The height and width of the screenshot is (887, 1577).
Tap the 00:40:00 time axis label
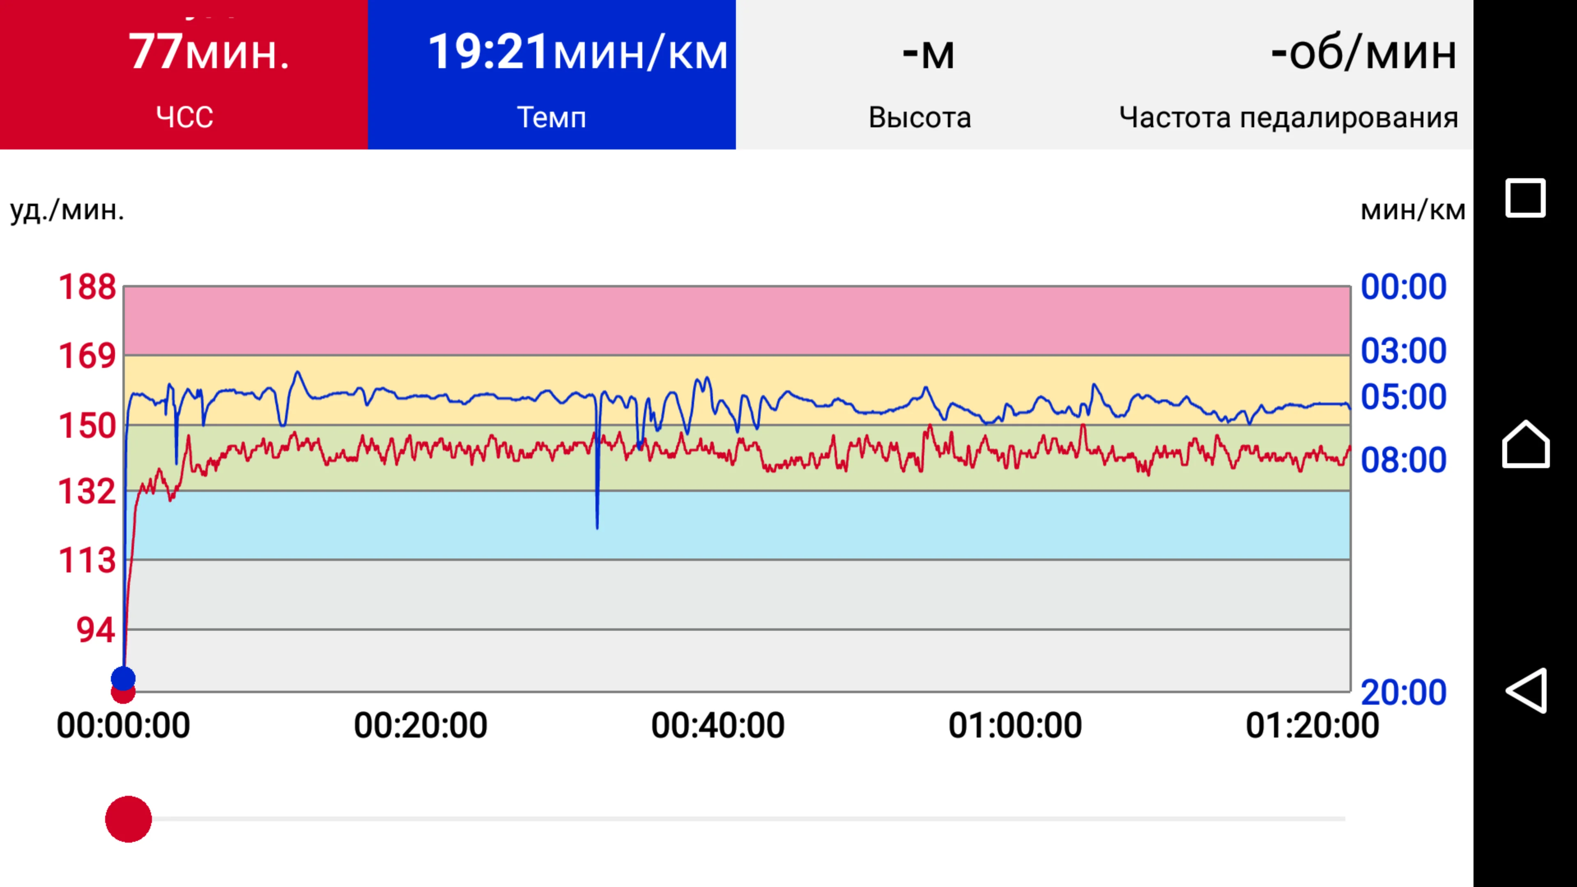717,725
